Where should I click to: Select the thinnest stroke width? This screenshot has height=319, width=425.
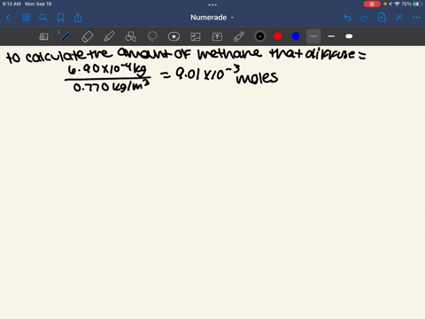point(313,36)
